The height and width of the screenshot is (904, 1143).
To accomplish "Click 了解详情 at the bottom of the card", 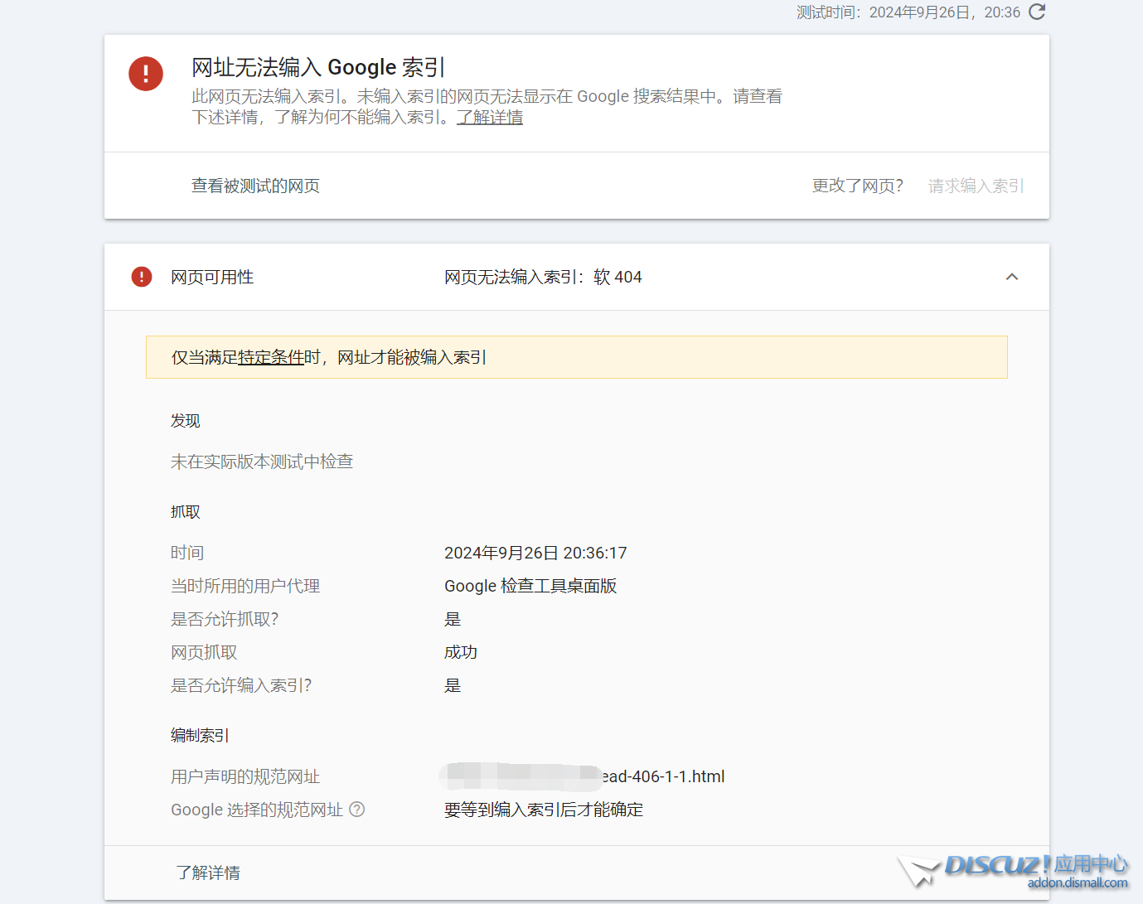I will (x=208, y=873).
